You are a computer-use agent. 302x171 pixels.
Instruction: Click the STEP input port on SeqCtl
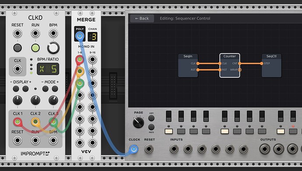(x=262, y=64)
